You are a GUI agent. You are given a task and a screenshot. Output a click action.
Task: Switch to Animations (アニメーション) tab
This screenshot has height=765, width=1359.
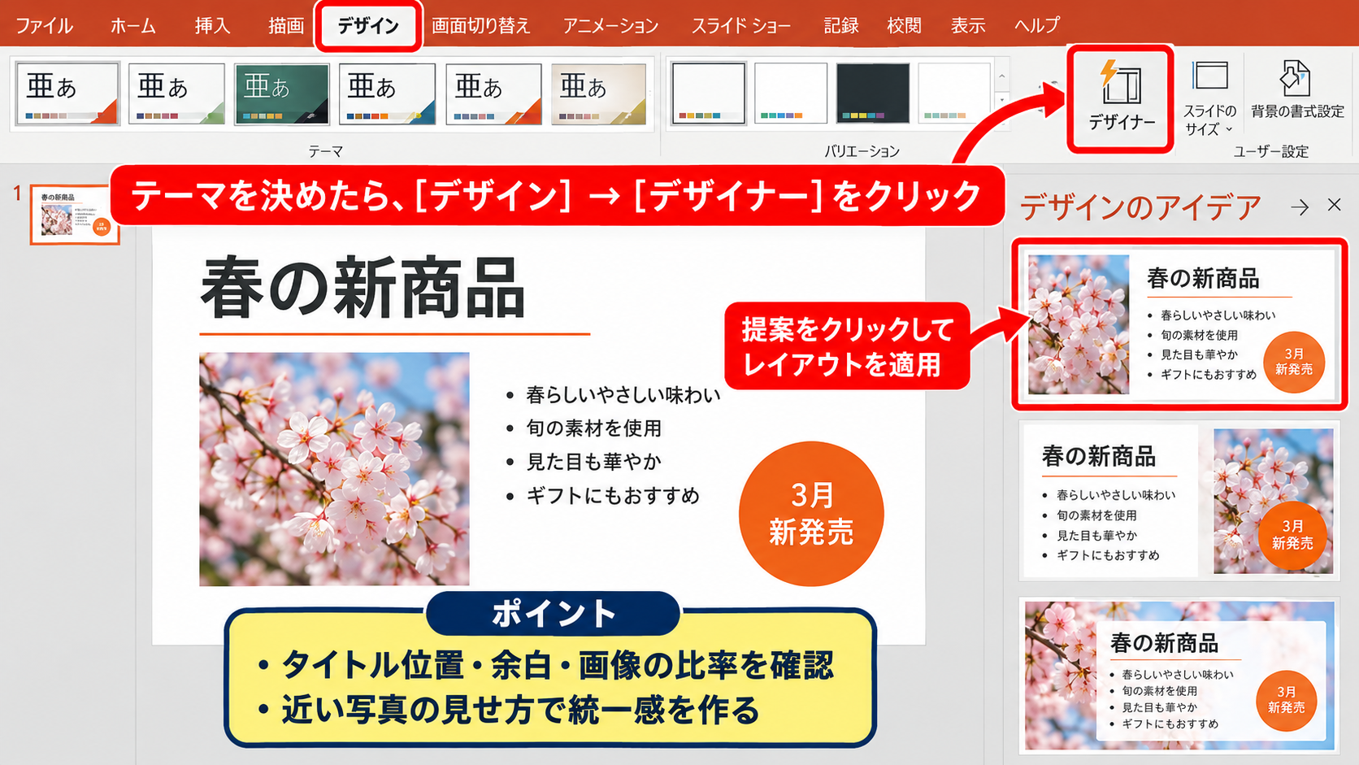tap(610, 25)
